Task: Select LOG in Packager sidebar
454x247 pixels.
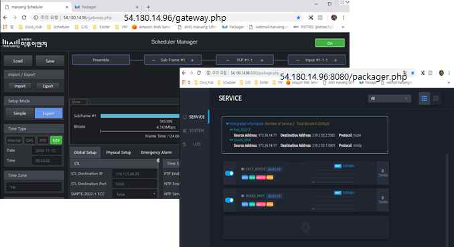Action: tap(197, 144)
